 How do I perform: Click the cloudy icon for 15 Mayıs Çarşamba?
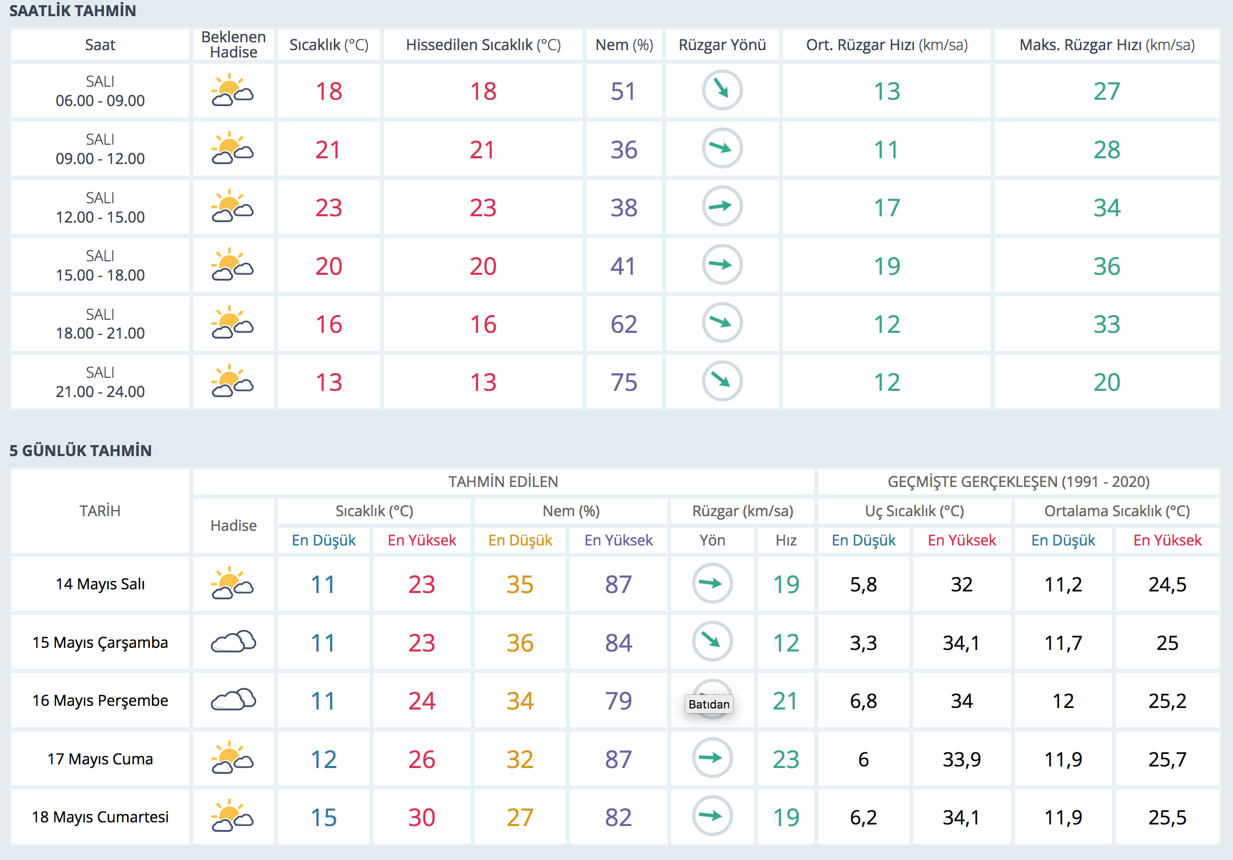[x=233, y=642]
